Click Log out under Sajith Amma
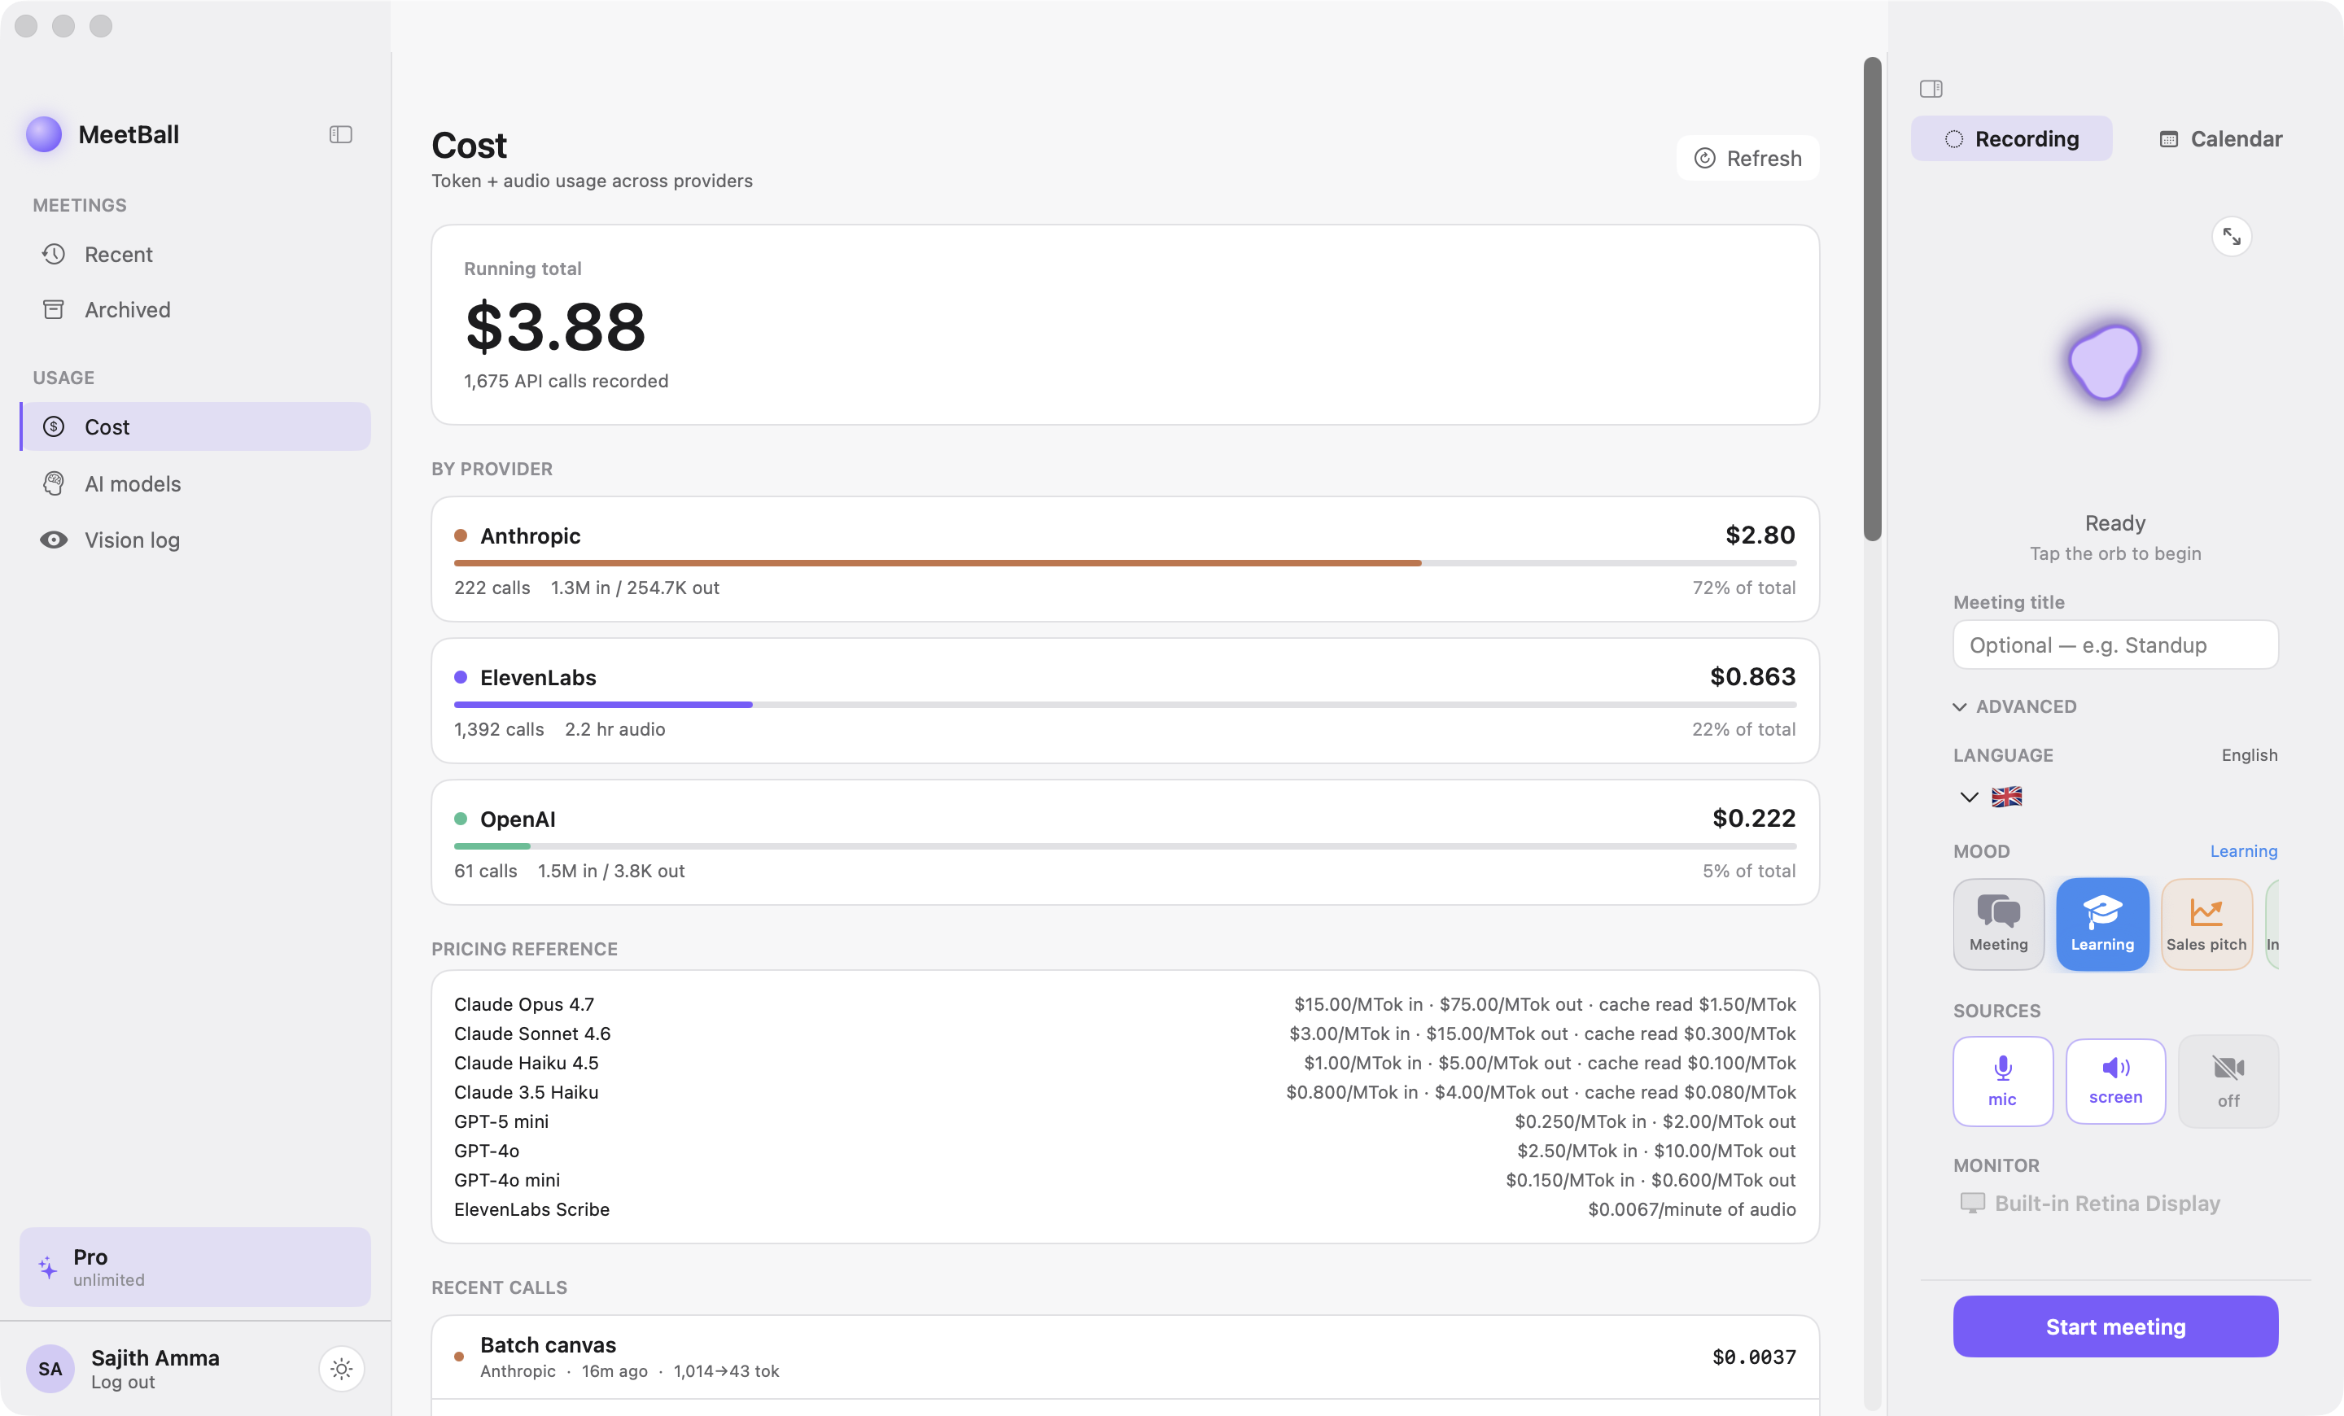Viewport: 2344px width, 1416px height. pos(123,1383)
